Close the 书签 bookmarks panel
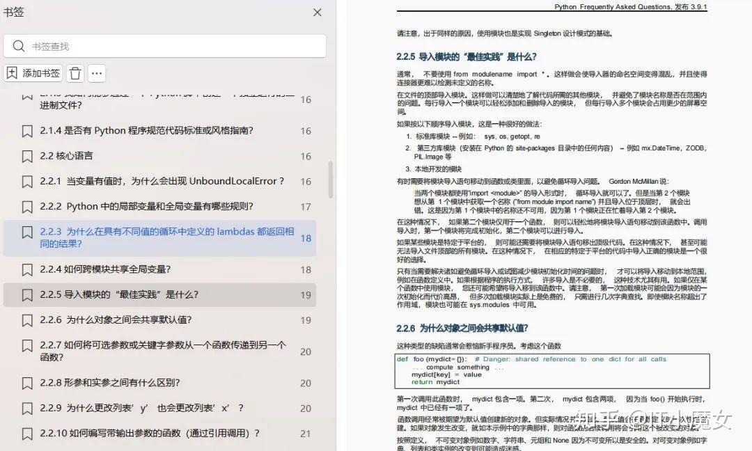 (317, 12)
